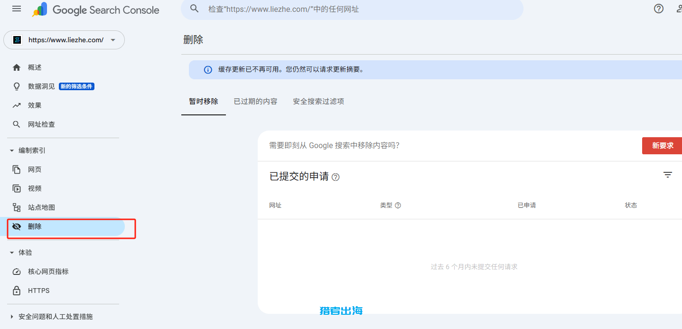Toggle the 删除 removals item in sidebar
Image resolution: width=682 pixels, height=329 pixels.
coord(36,226)
